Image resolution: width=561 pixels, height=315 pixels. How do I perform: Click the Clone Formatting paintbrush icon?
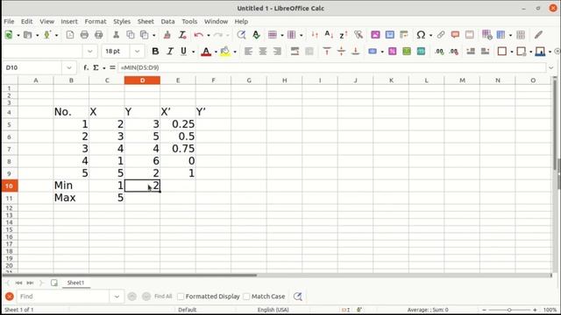(x=167, y=35)
